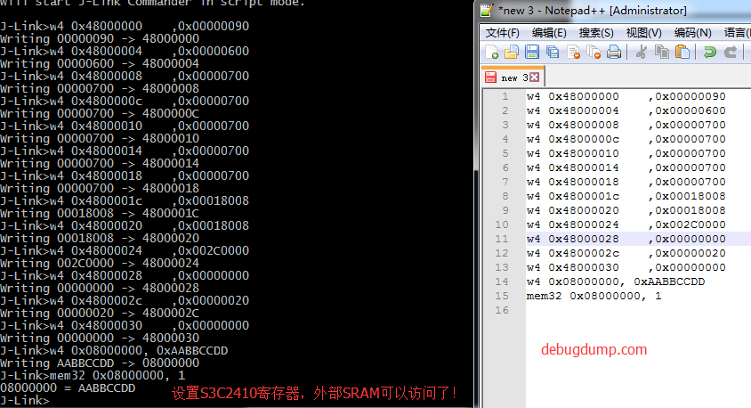Place cursor on line 15 mem32 command
Screen dimensions: 751x408
coord(594,296)
